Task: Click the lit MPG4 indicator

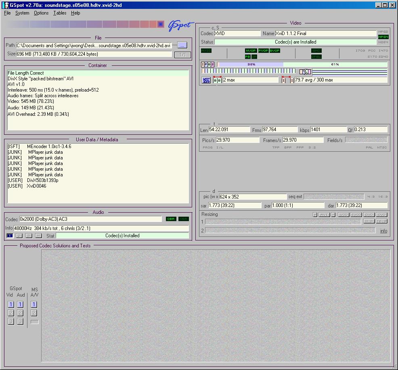Action: [383, 37]
